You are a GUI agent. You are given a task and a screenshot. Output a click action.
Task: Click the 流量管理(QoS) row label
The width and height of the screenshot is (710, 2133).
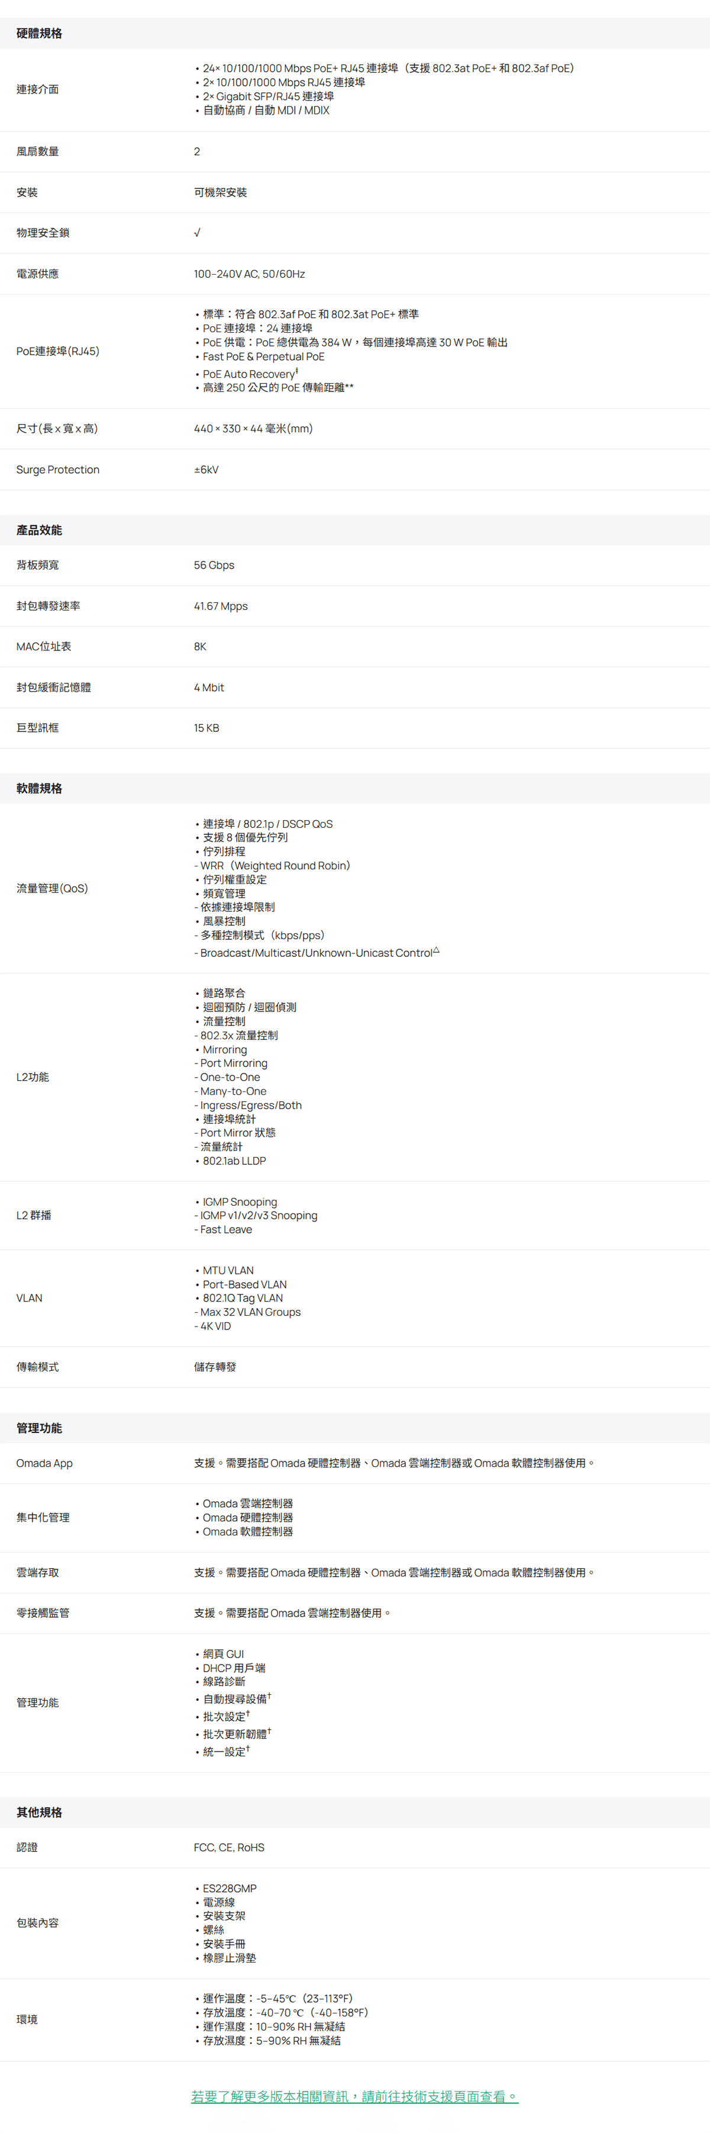52,888
